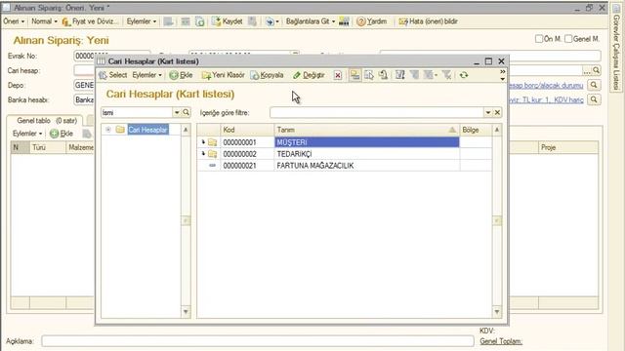The width and height of the screenshot is (625, 351).
Task: Click the refresh icon in Cari Hesaplar toolbar
Action: coord(464,75)
